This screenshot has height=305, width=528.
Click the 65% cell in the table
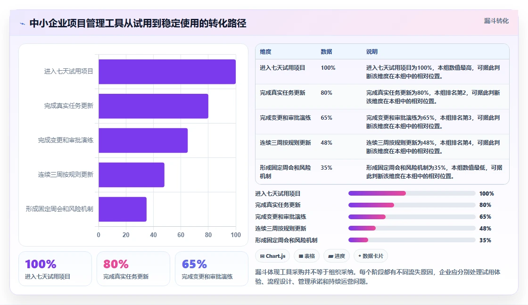[326, 118]
